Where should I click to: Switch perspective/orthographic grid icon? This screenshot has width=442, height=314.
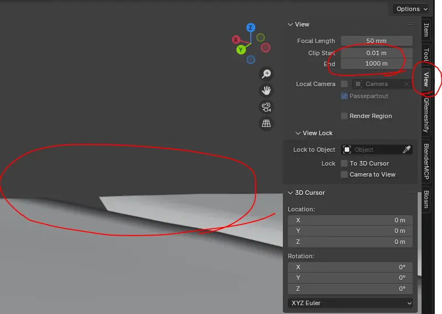(266, 124)
